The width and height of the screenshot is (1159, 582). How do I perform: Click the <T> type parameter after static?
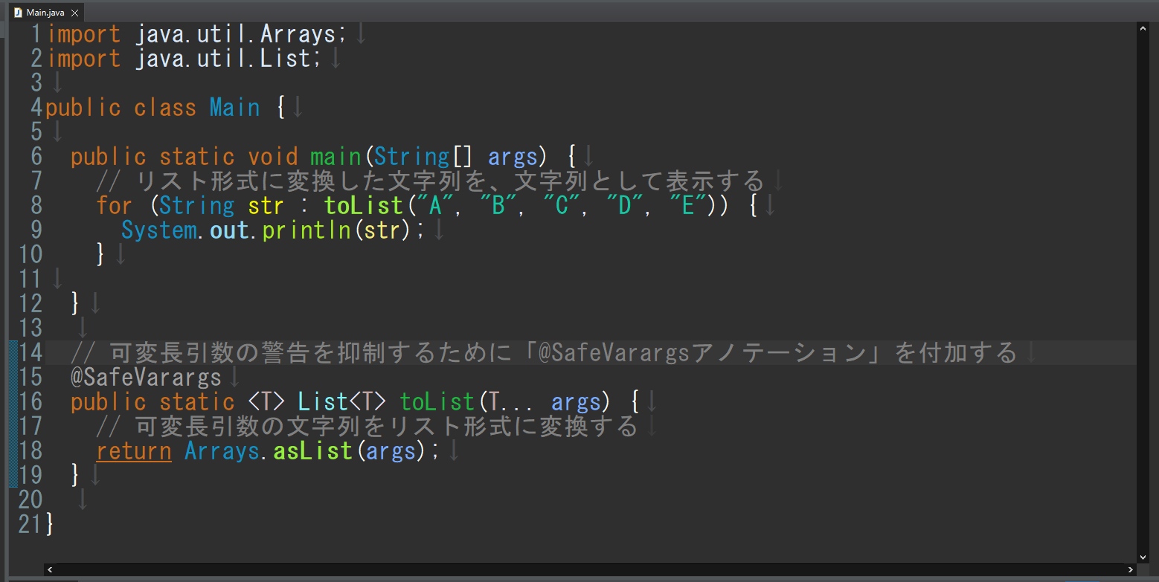[266, 401]
